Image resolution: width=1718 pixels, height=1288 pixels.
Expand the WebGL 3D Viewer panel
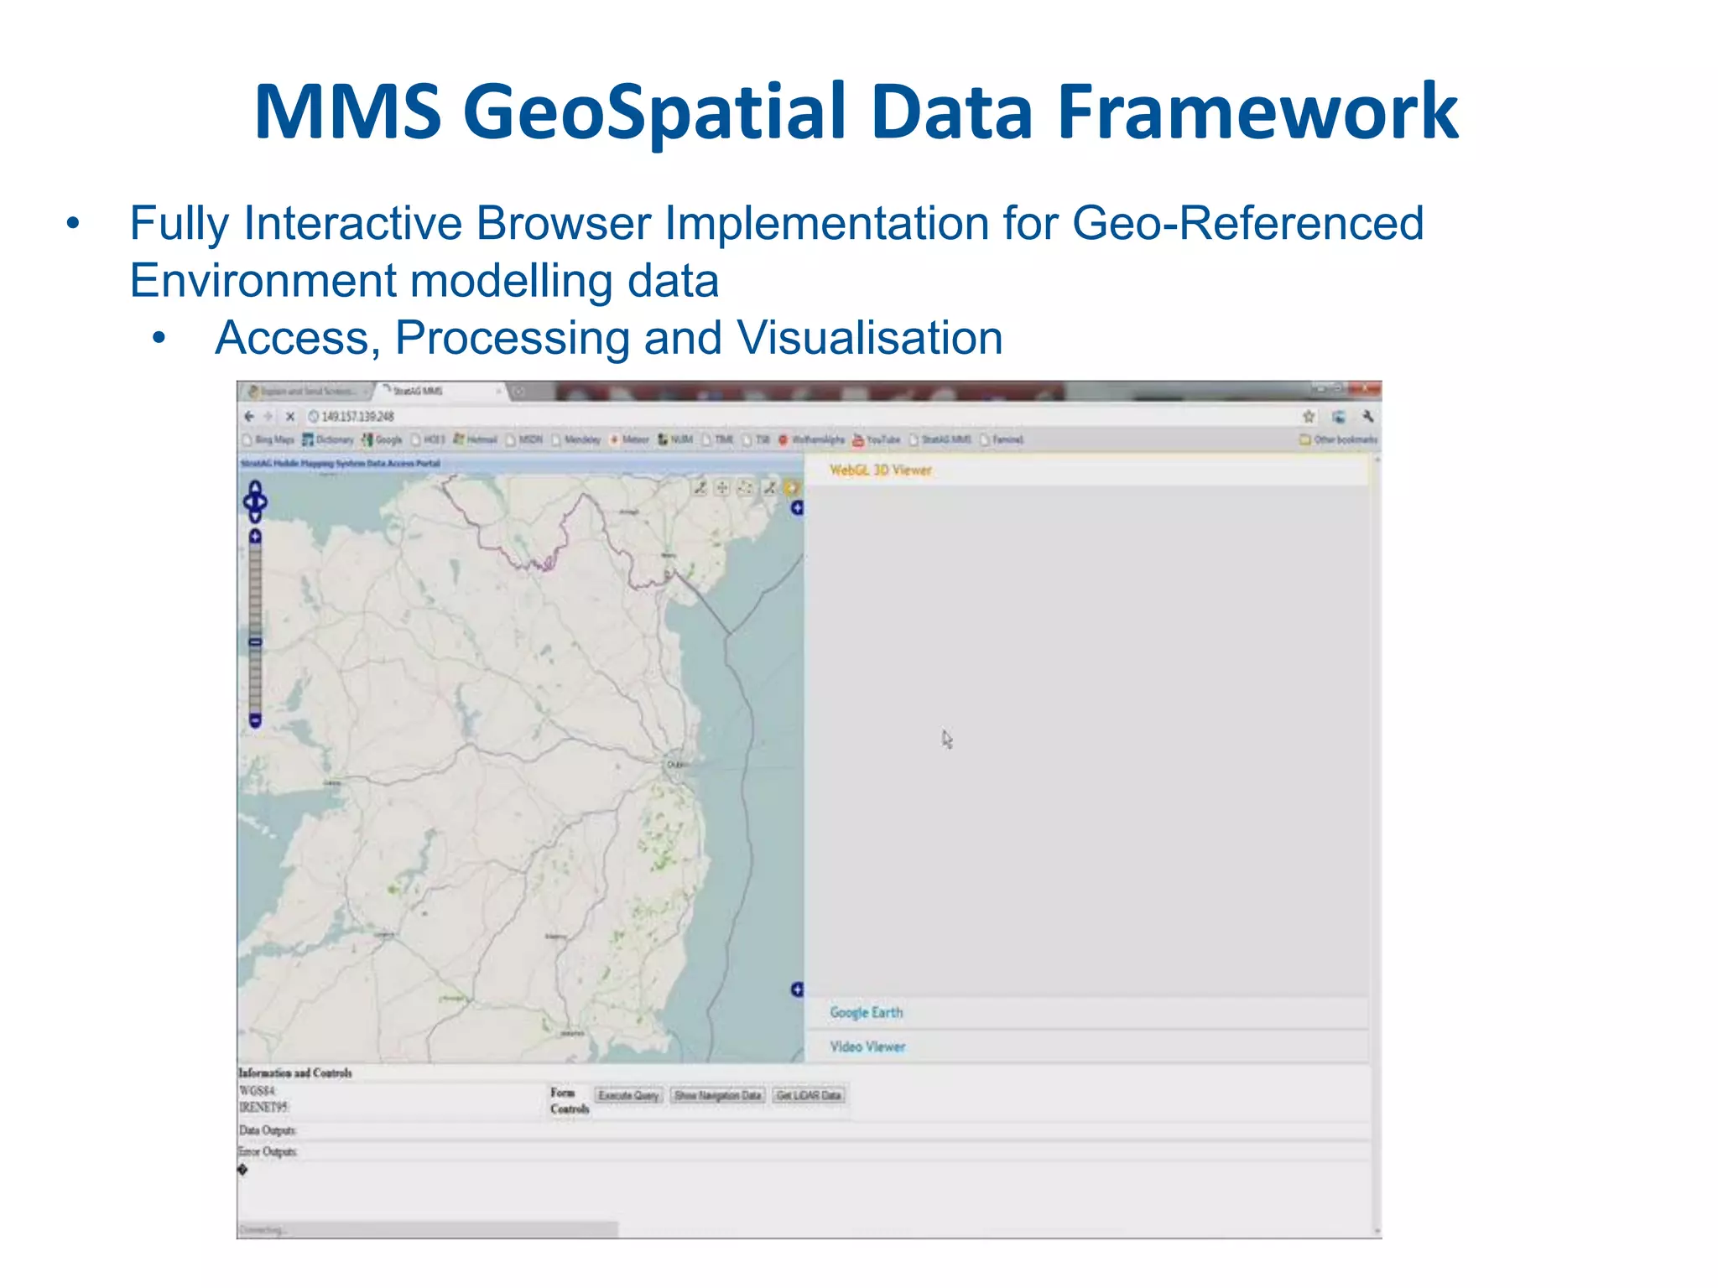coord(1087,470)
